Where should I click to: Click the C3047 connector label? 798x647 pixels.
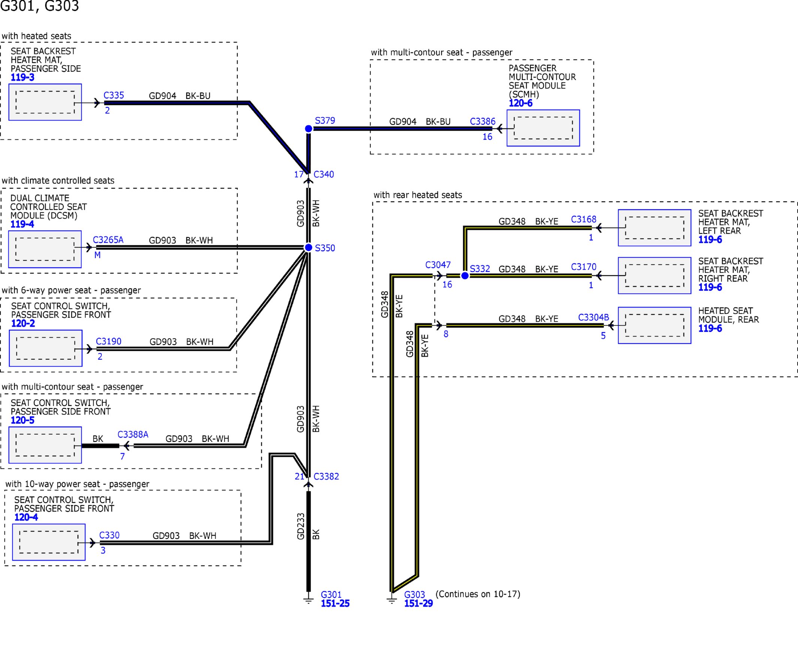(x=438, y=265)
